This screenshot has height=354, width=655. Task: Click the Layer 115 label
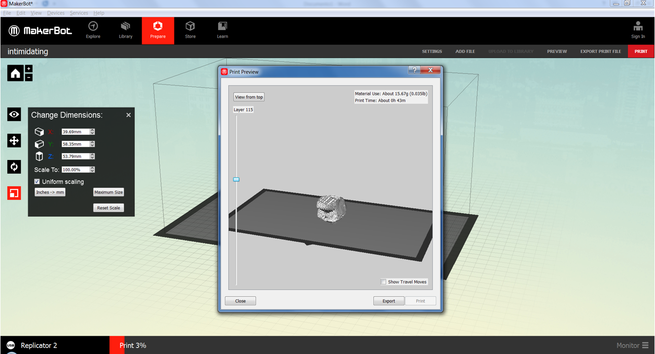tap(243, 110)
